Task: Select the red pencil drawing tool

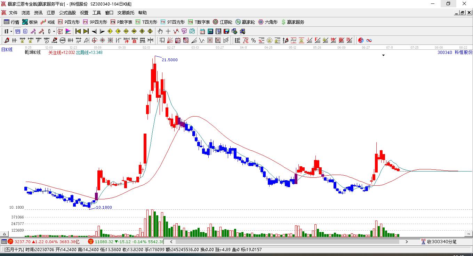Action: (6, 40)
